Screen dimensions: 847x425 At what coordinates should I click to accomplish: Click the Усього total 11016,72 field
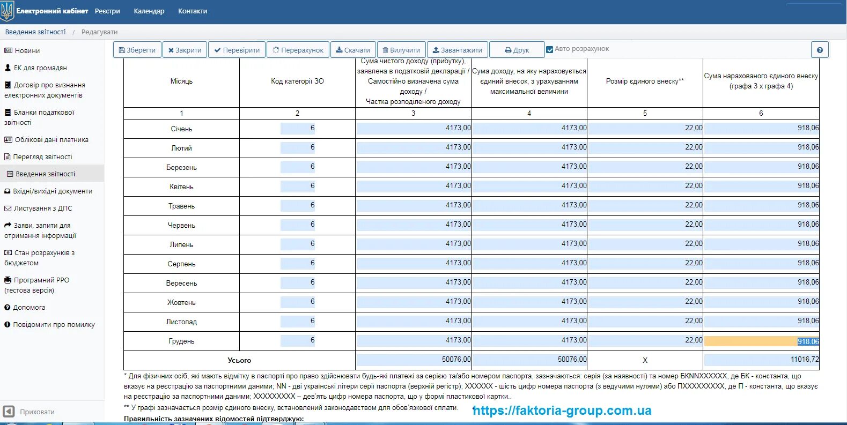point(762,360)
